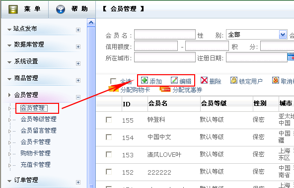This screenshot has height=188, width=294.
Task: Click the sidebar scrollbar up arrow
Action: (x=91, y=23)
